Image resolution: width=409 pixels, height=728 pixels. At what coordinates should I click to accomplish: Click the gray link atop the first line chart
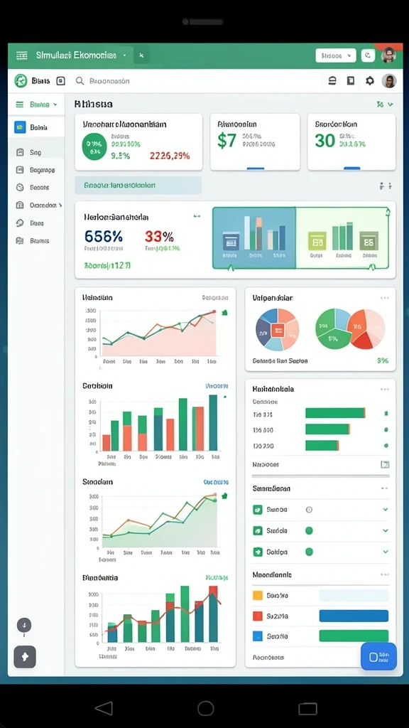tap(215, 298)
